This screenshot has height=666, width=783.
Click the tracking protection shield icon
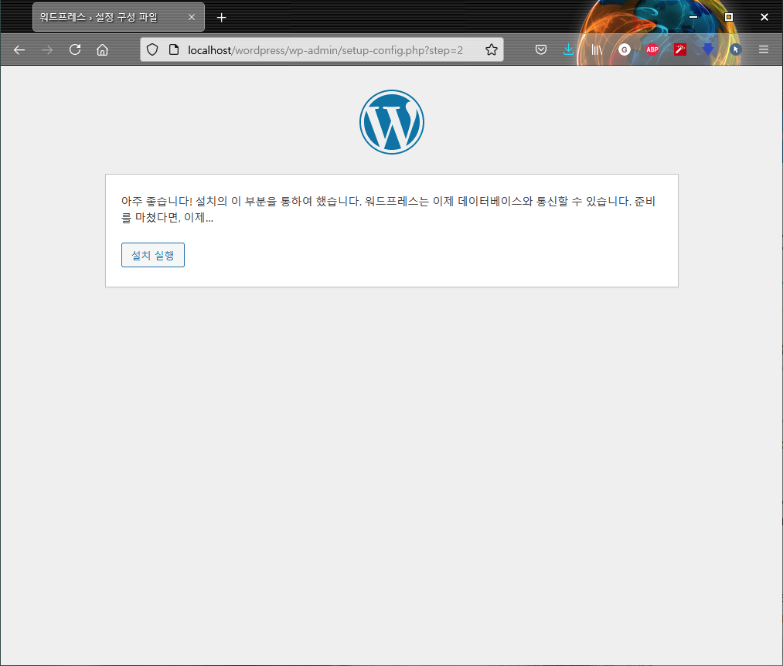[152, 50]
